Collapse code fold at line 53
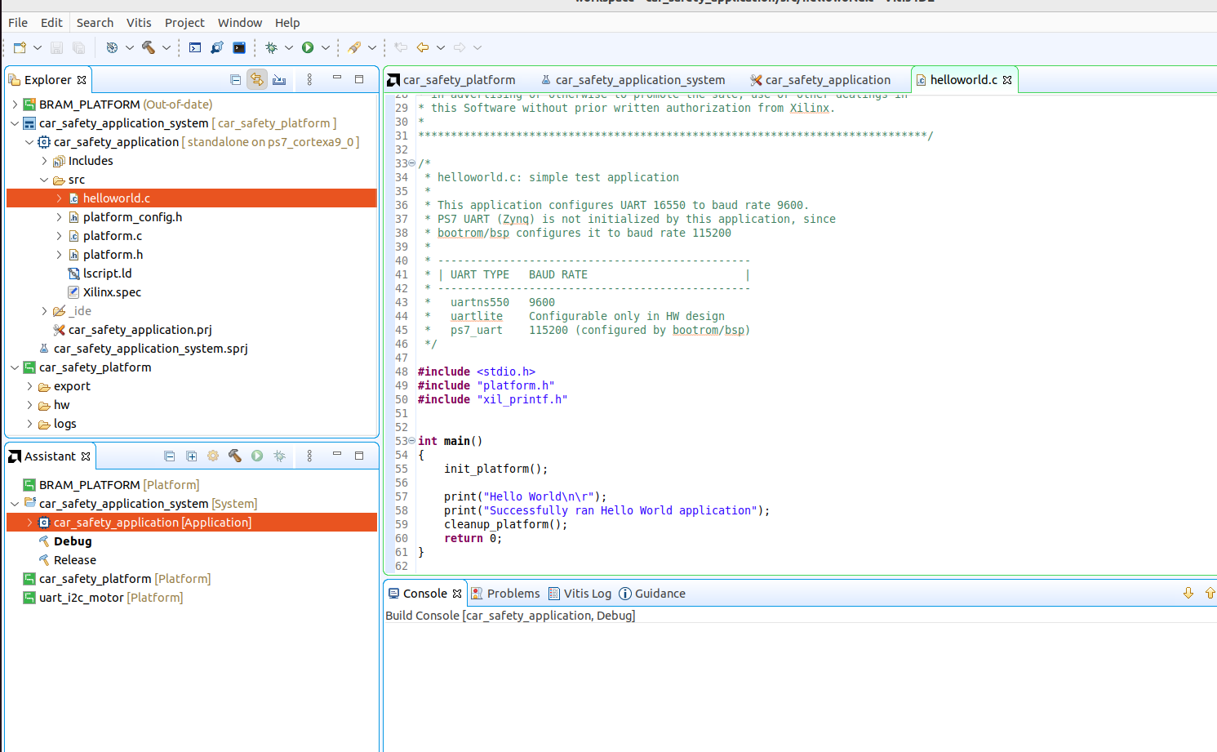The height and width of the screenshot is (752, 1217). click(412, 441)
